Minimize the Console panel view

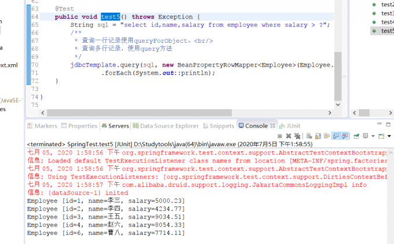click(x=380, y=124)
